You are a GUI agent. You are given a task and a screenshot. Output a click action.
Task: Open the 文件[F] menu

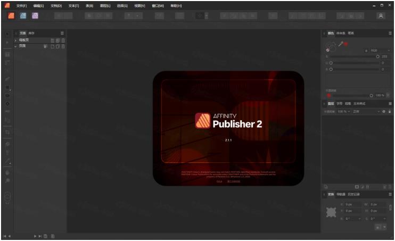(21, 5)
